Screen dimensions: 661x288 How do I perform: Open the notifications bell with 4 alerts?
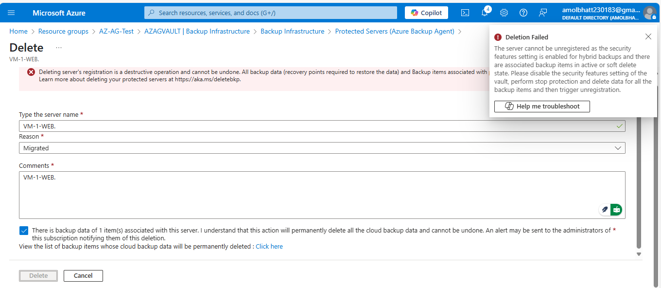(x=484, y=13)
